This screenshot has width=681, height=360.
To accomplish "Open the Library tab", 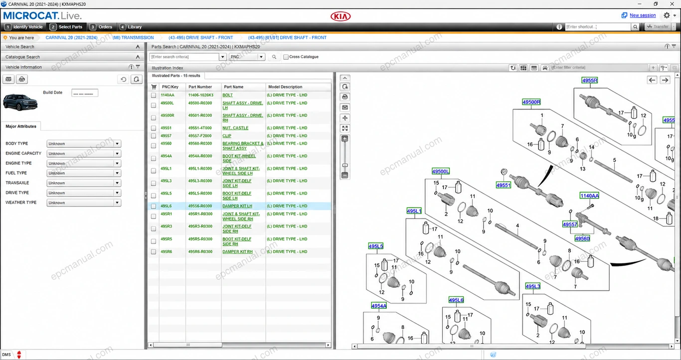I will (x=131, y=27).
